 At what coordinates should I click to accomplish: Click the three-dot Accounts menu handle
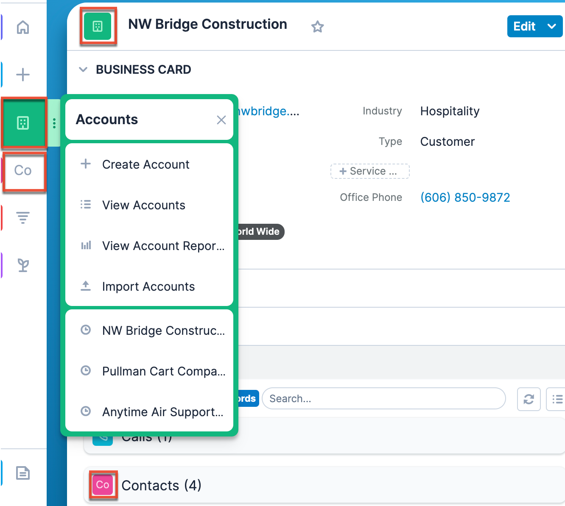pyautogui.click(x=54, y=123)
